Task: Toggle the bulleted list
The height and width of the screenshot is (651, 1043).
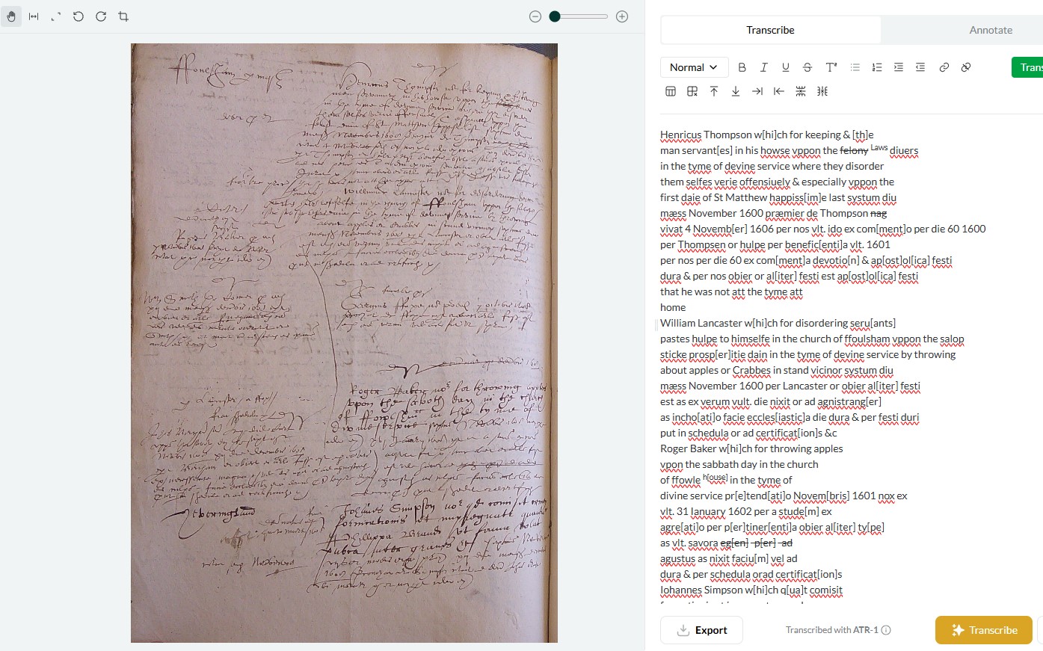Action: coord(855,67)
